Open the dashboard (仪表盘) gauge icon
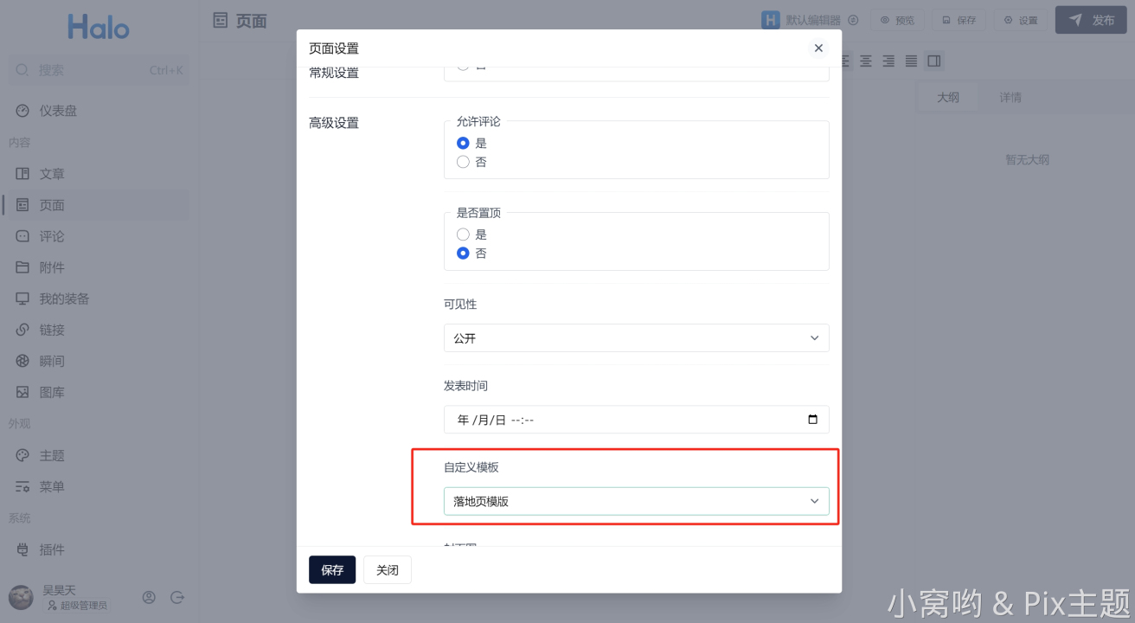 (22, 111)
